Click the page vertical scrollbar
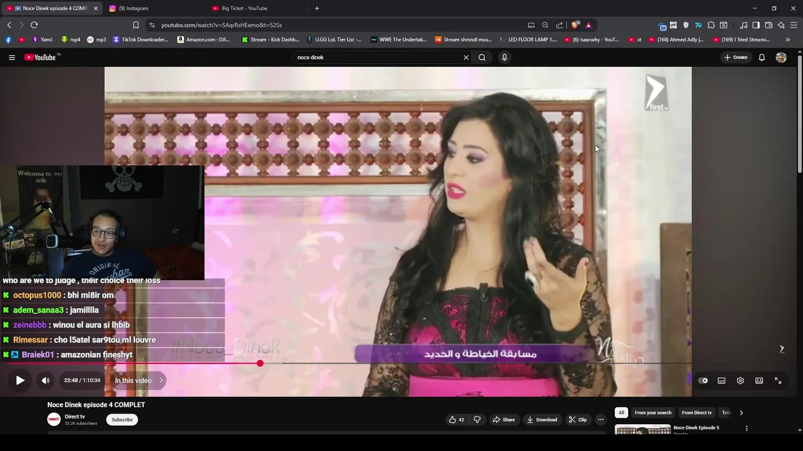This screenshot has height=451, width=803. (799, 113)
